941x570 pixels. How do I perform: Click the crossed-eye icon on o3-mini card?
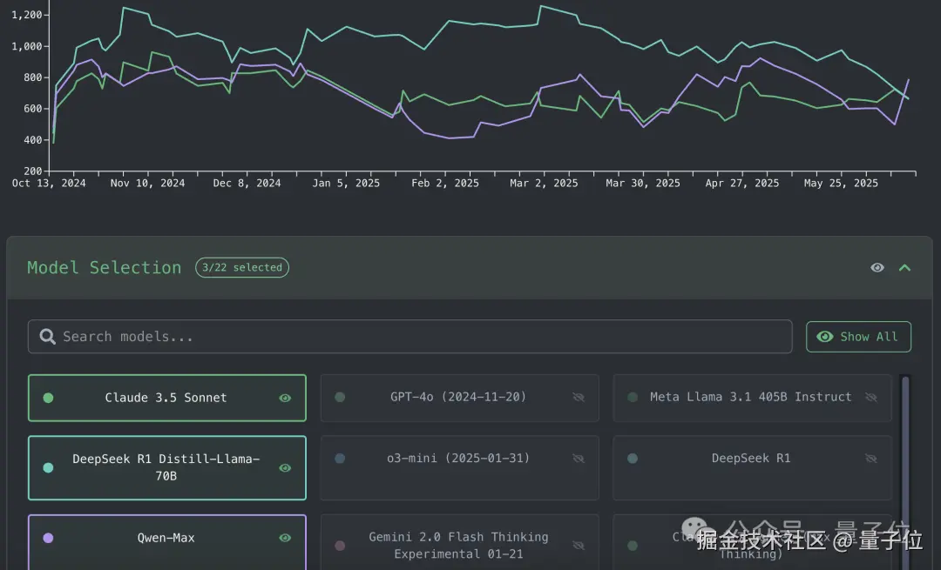579,459
